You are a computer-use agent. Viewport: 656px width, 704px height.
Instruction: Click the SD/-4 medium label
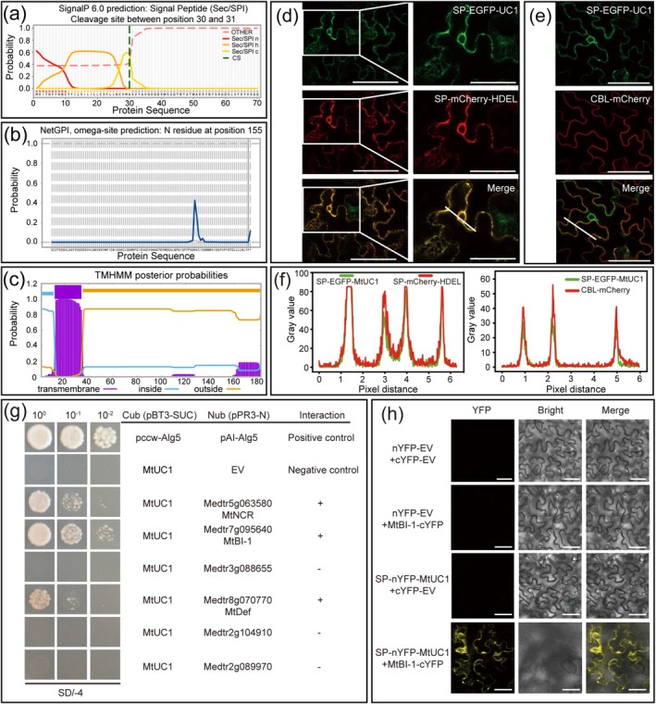tap(70, 693)
